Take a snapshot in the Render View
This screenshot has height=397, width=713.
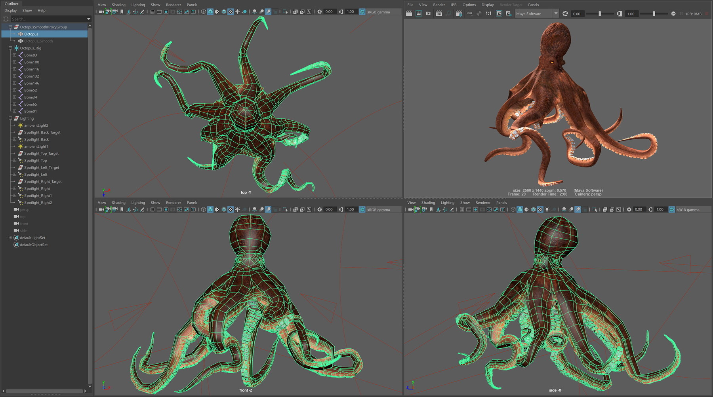point(428,13)
